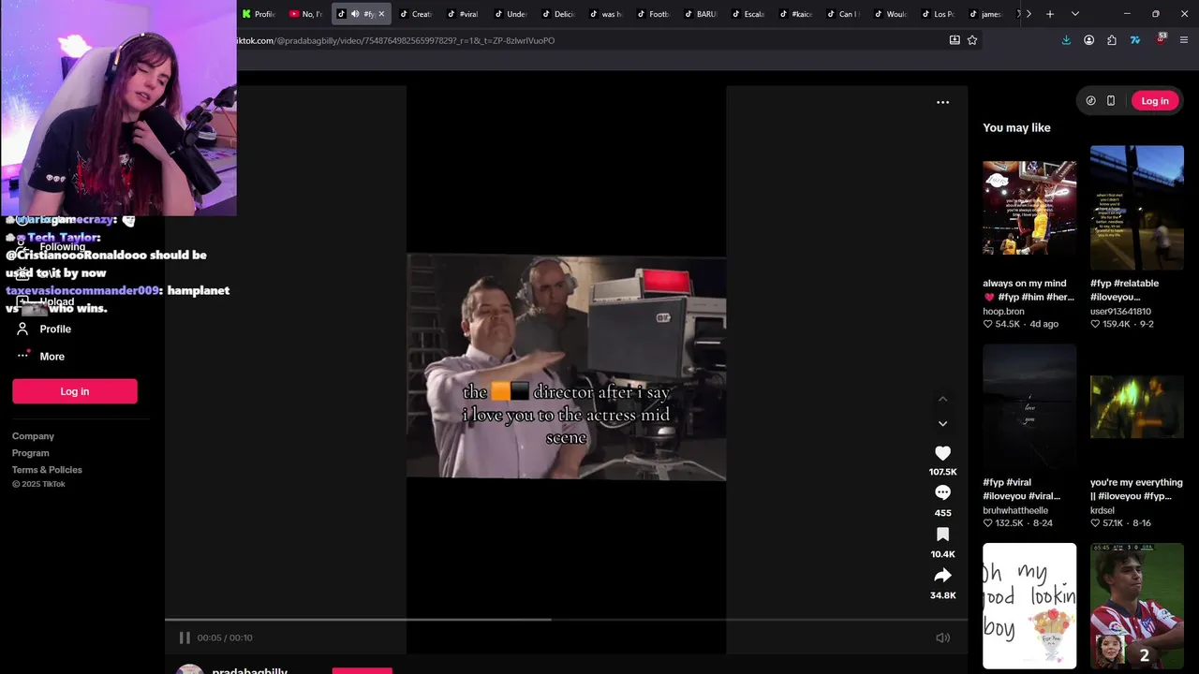
Task: Open the browser hamburger menu
Action: [x=1185, y=40]
